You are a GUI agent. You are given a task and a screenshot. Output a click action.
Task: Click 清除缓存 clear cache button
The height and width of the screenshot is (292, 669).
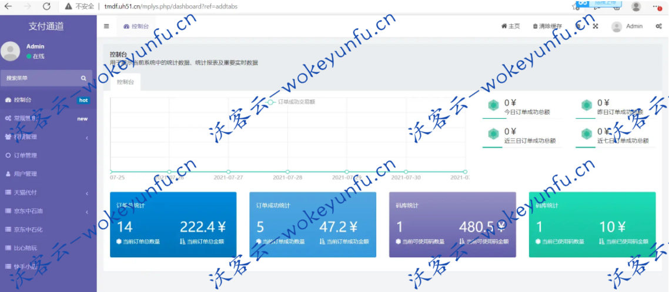[x=547, y=26]
